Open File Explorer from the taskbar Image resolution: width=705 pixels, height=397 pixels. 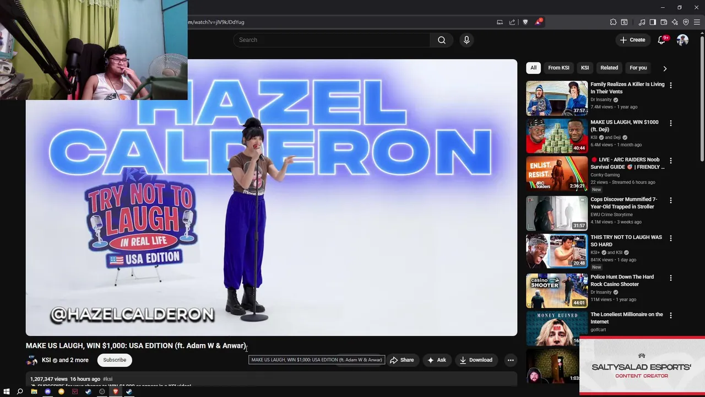(x=34, y=391)
